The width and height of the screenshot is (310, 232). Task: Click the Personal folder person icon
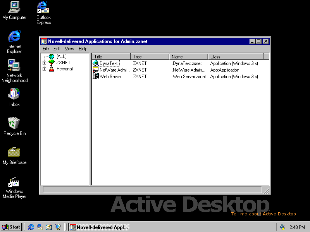[52, 69]
